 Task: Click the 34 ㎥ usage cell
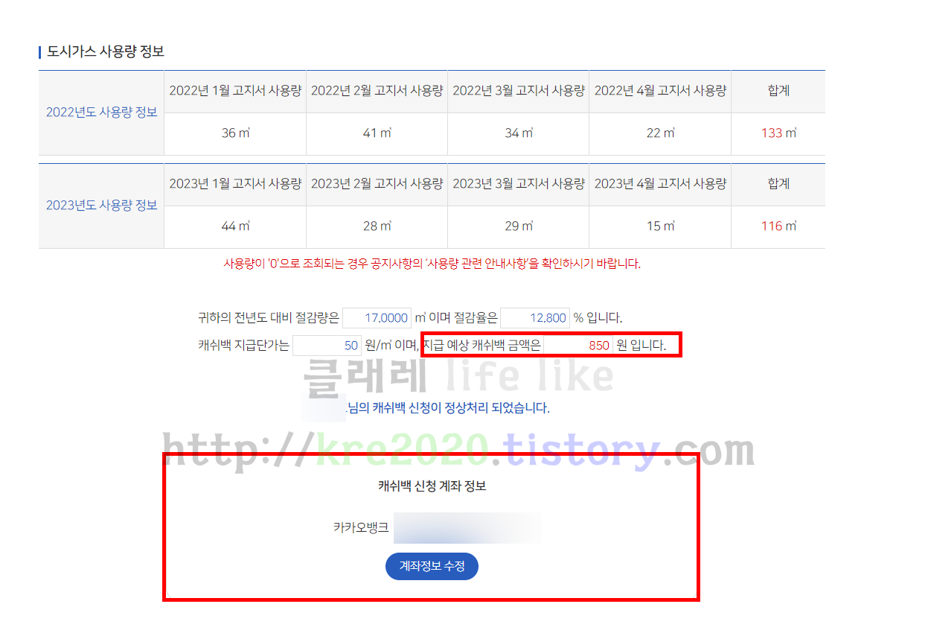pos(519,133)
